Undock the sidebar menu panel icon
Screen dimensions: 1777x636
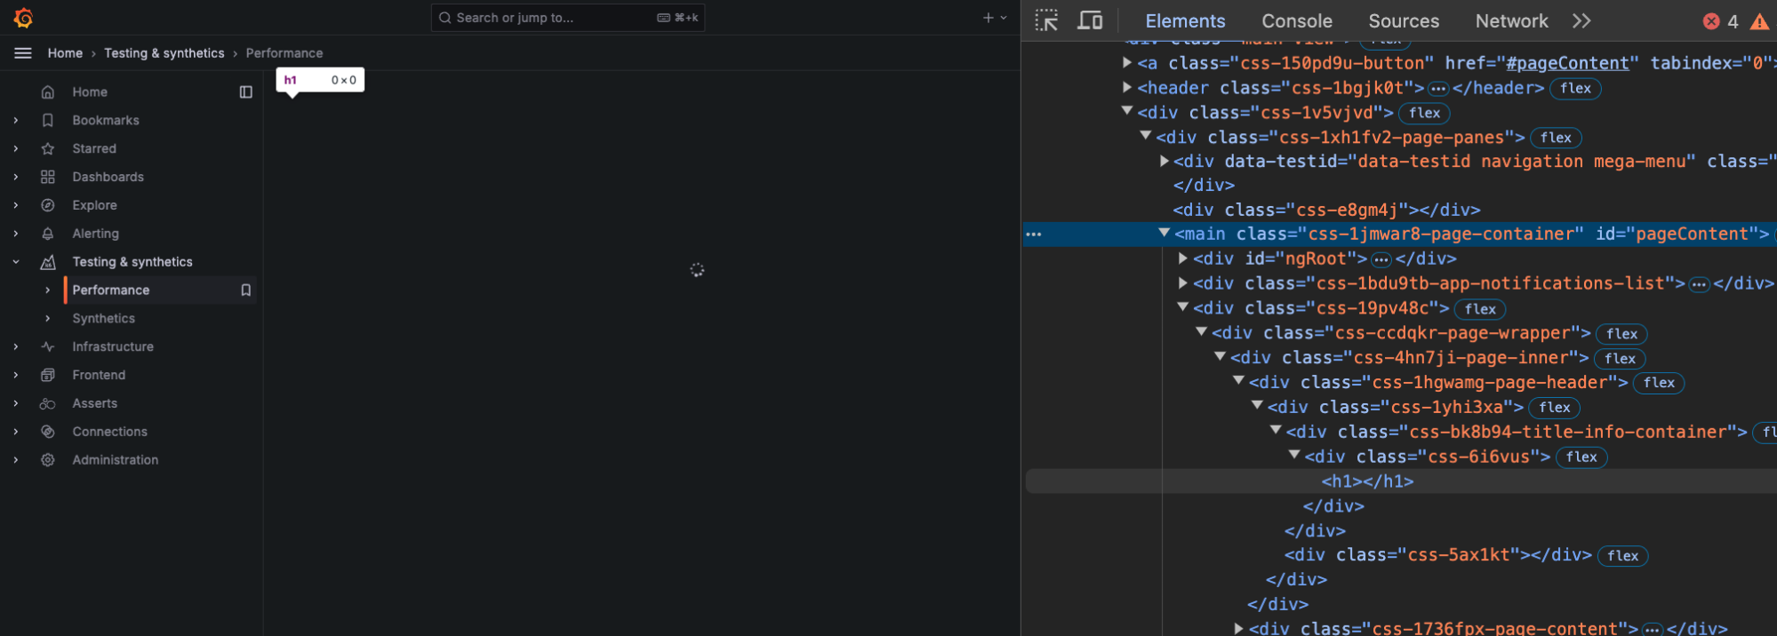[x=246, y=92]
